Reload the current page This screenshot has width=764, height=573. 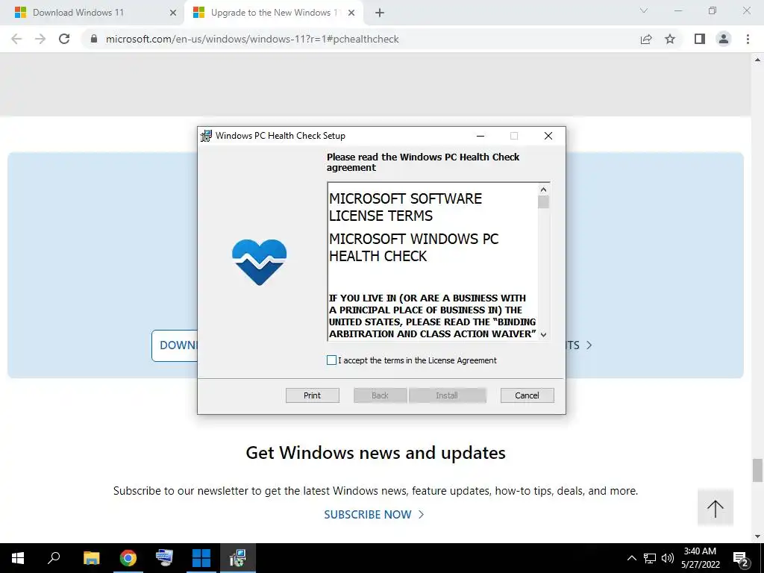tap(64, 39)
